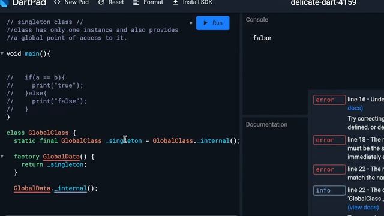
Task: Click the 'return _singleton;' line
Action: coord(54,164)
